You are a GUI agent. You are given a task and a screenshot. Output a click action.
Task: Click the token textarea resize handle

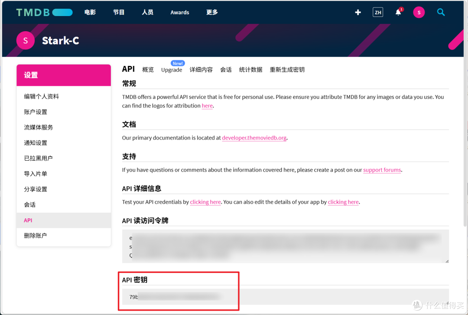(447, 261)
